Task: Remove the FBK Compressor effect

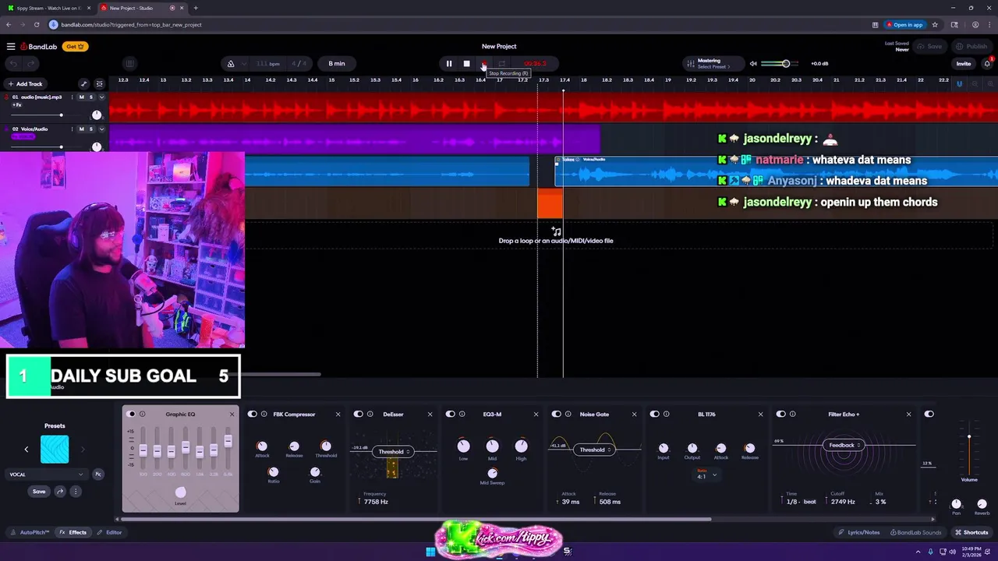Action: (x=338, y=414)
